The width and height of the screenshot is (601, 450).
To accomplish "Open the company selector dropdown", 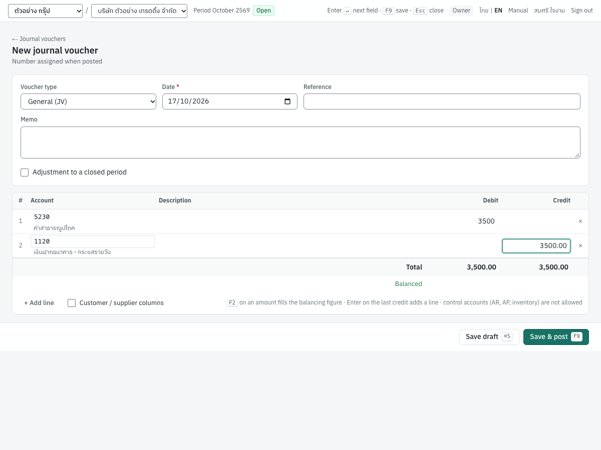I will [139, 11].
